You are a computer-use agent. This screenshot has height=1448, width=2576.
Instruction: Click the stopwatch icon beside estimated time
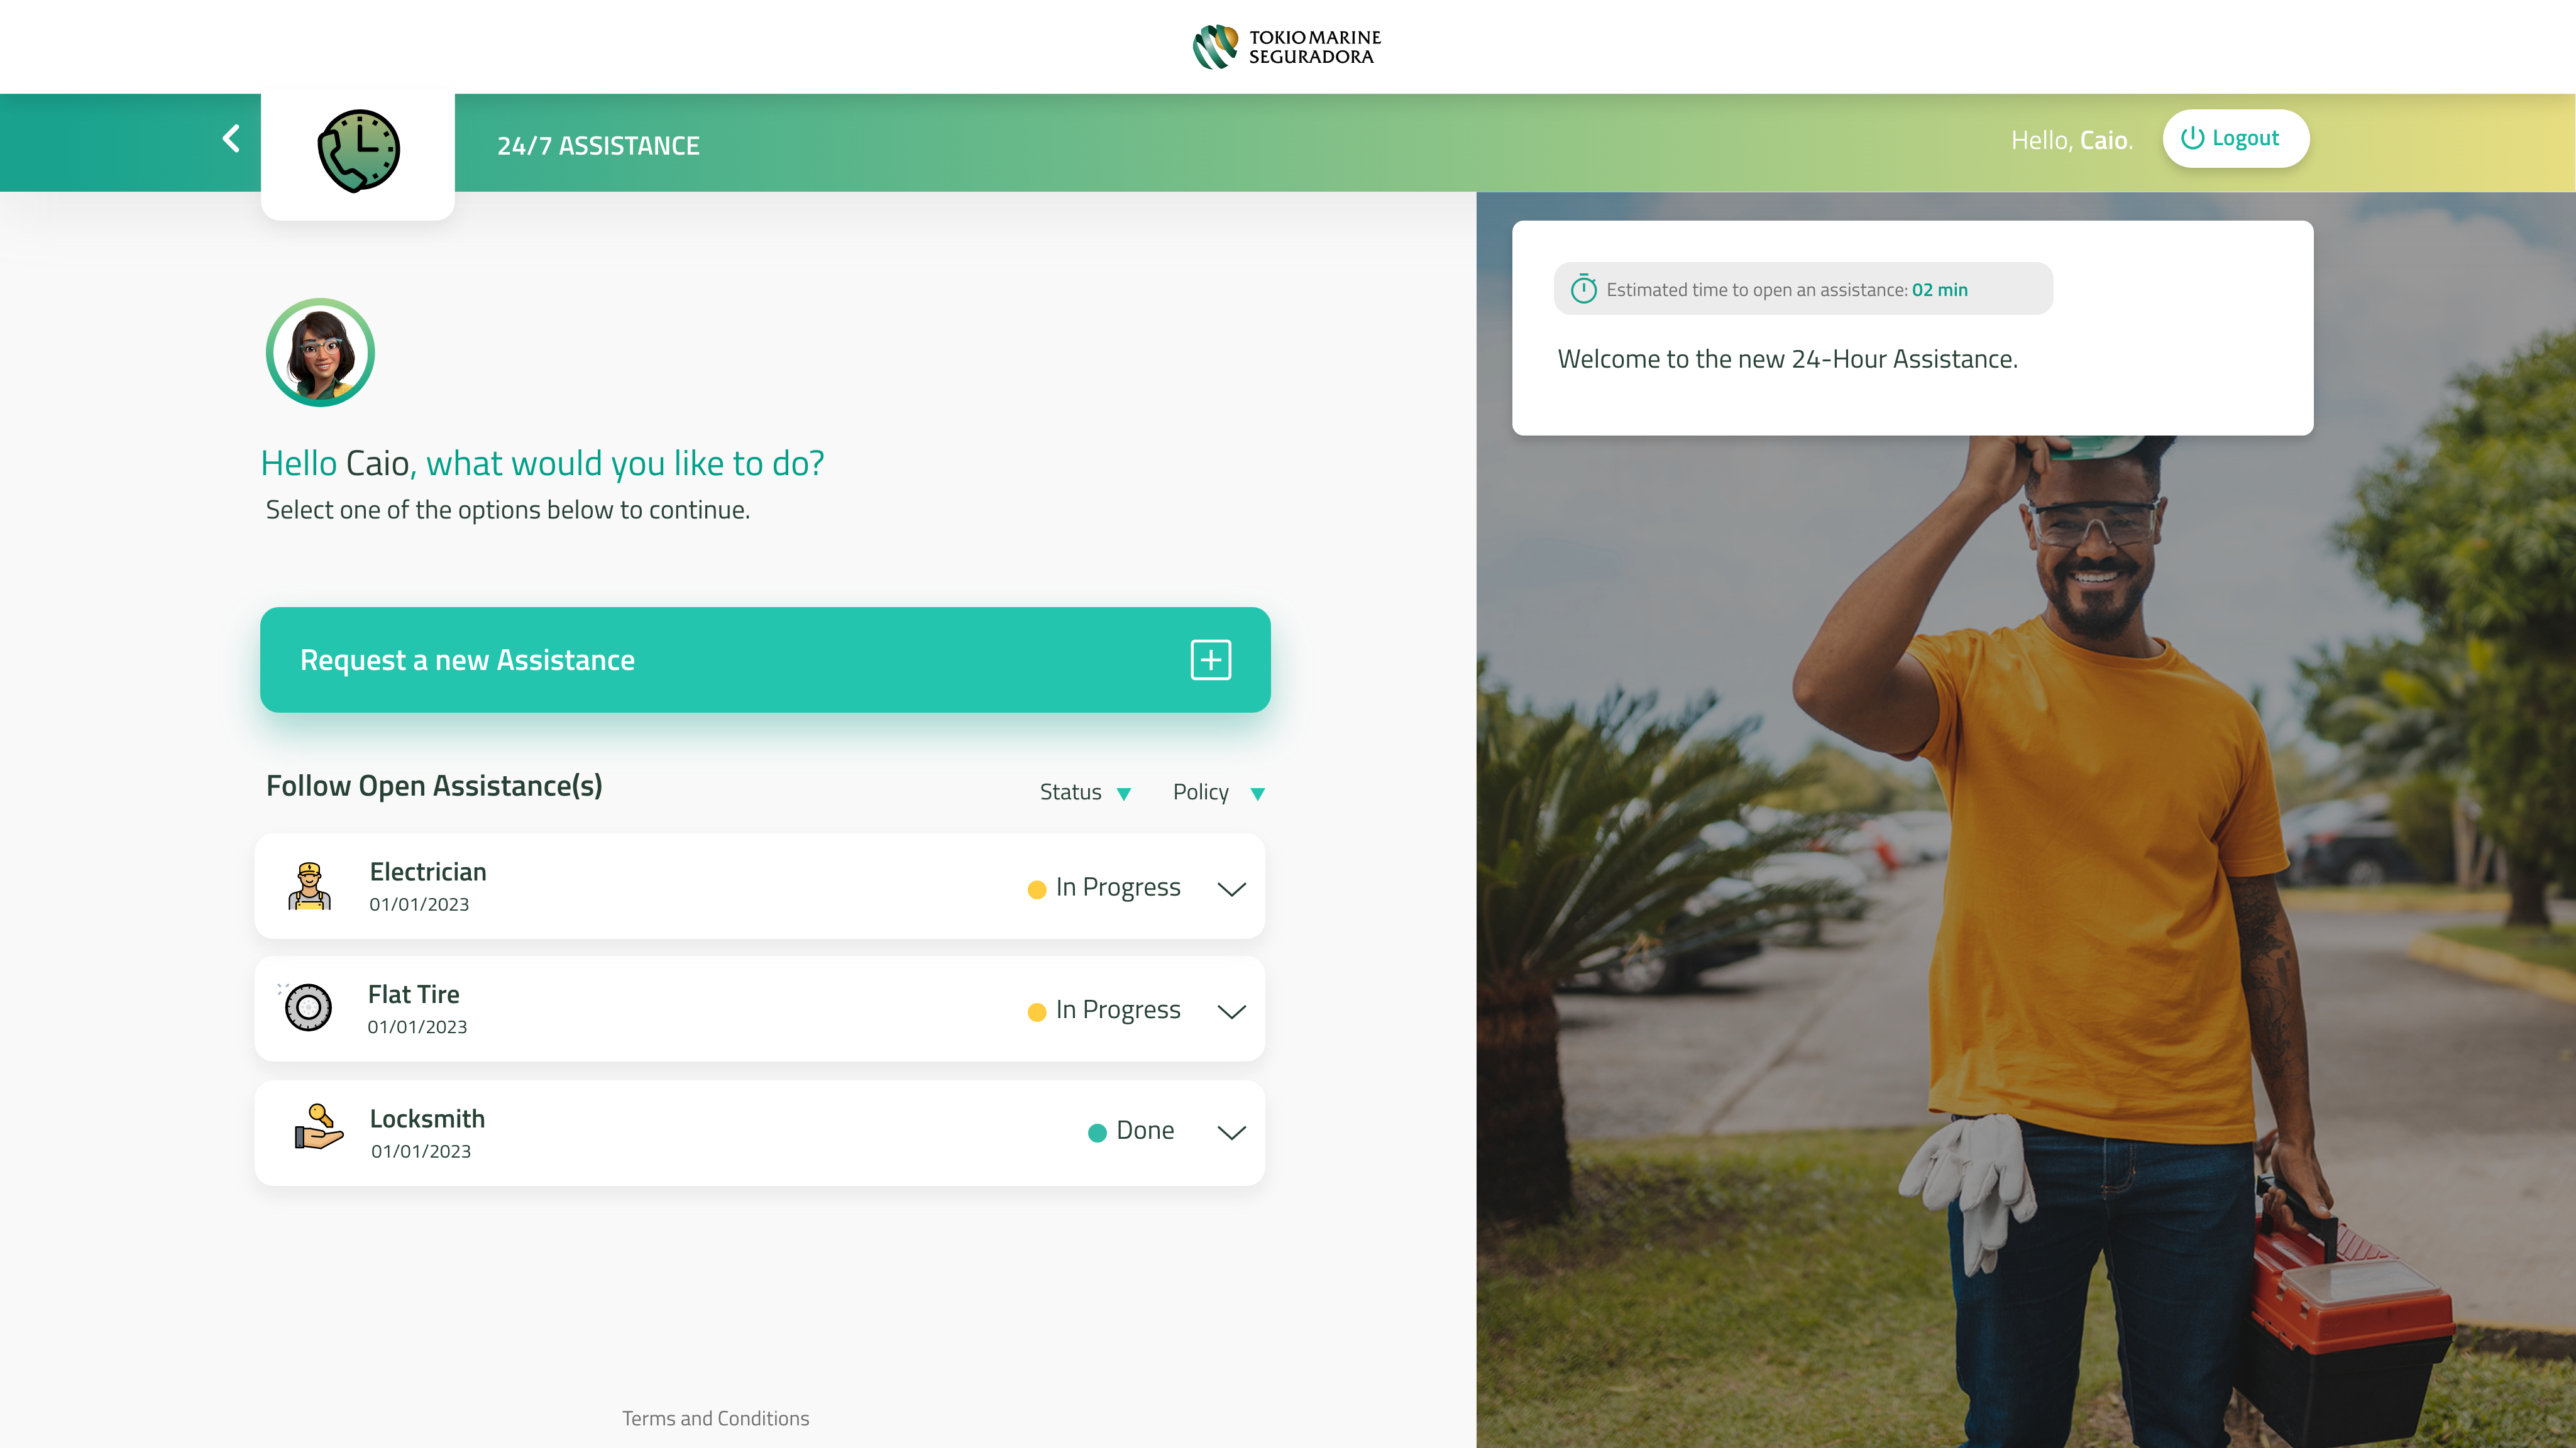[x=1583, y=289]
